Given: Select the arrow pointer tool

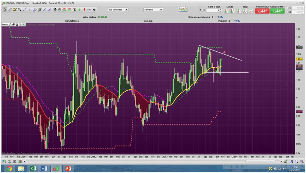Looking at the screenshot, I should click(x=5, y=10).
